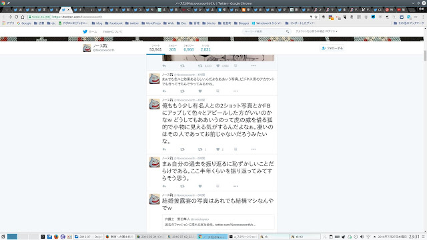Expand the その他のブックマーク folder

click(x=409, y=23)
